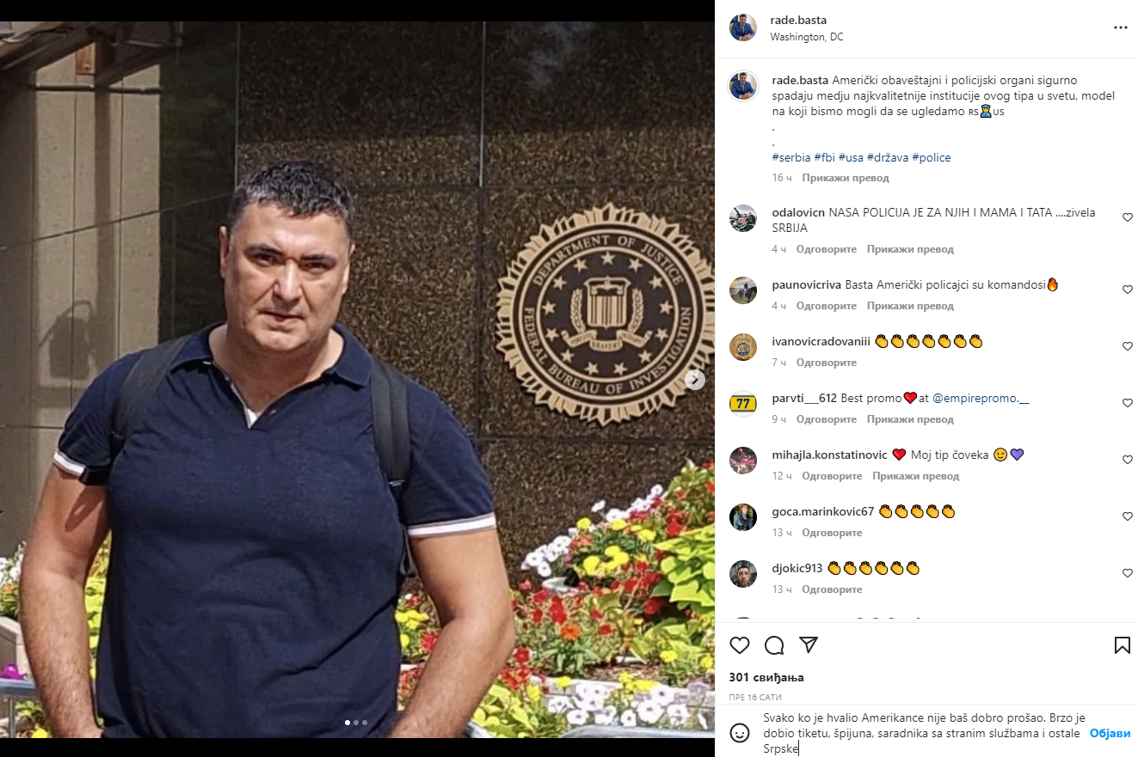This screenshot has height=757, width=1138.
Task: Open #fbi hashtag link
Action: point(825,157)
